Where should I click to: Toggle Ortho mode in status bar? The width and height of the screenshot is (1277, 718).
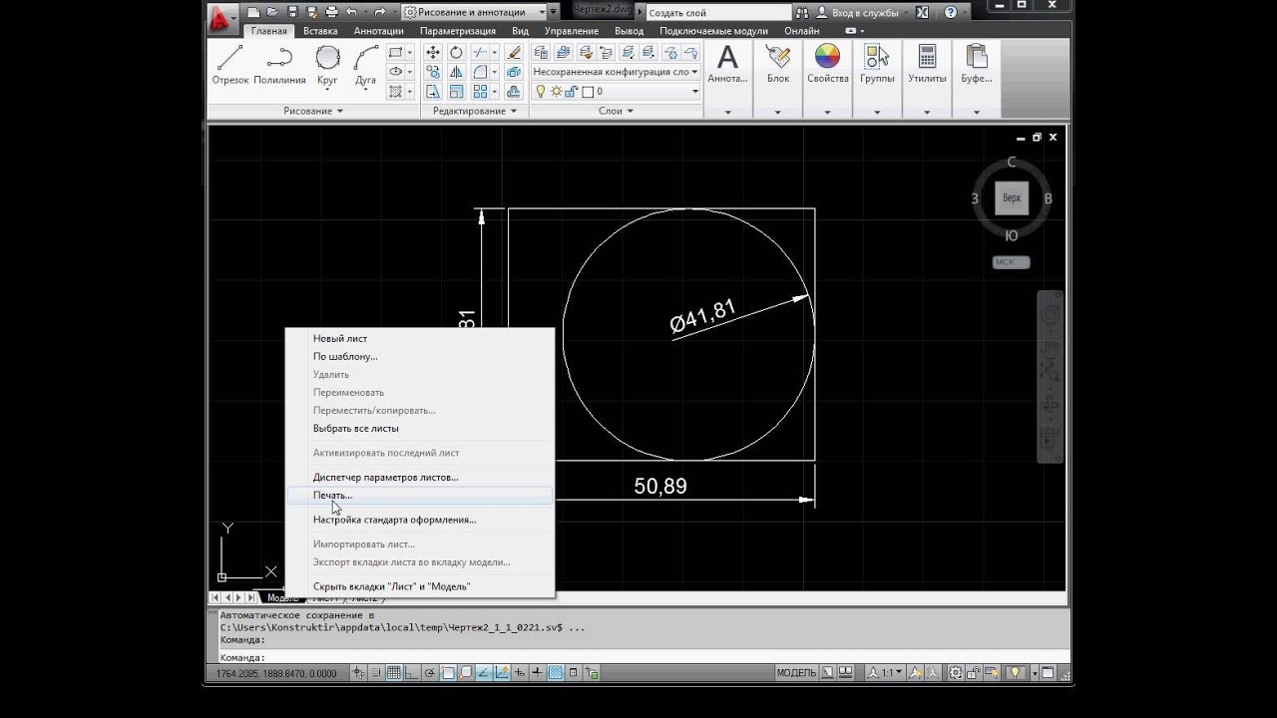[x=412, y=673]
